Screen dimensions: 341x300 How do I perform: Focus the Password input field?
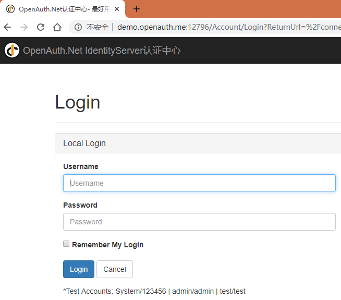point(199,222)
